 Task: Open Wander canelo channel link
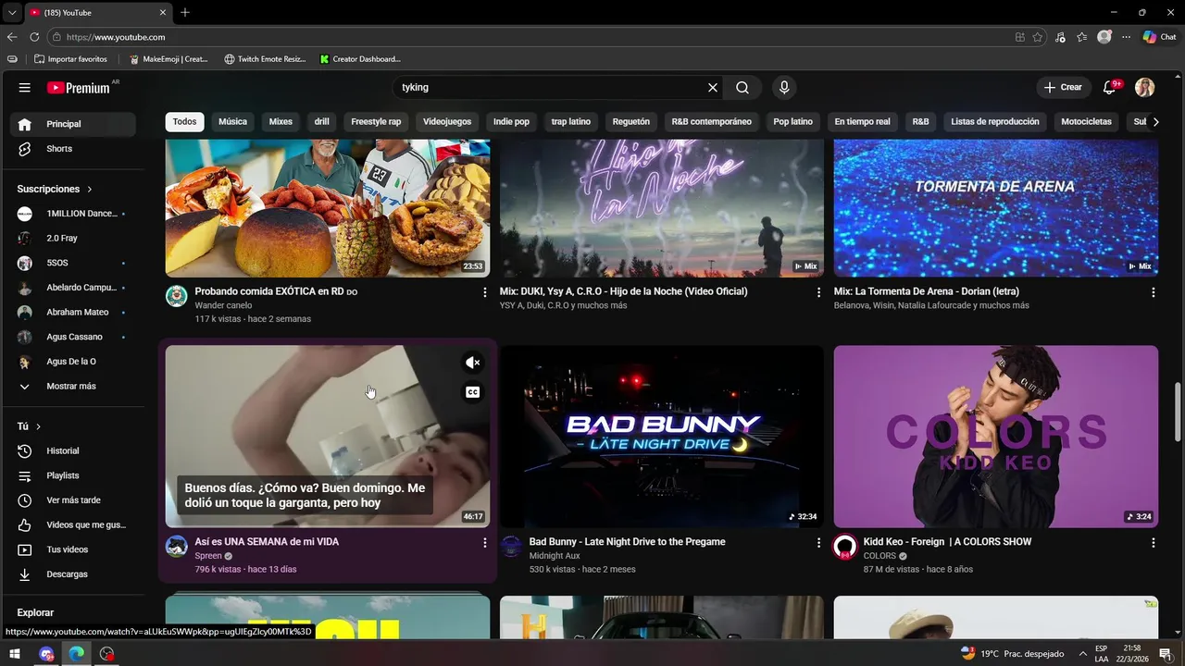coord(223,305)
